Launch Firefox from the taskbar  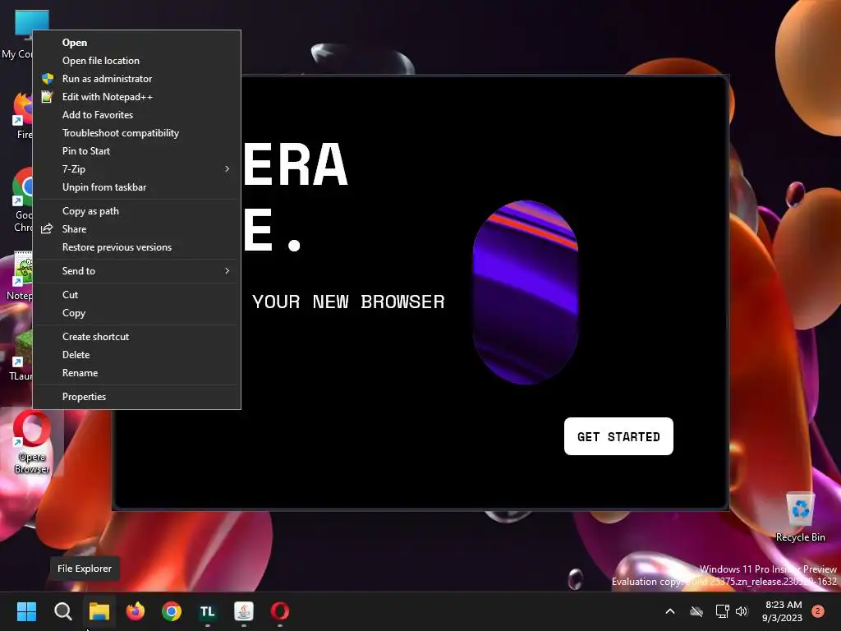(136, 611)
